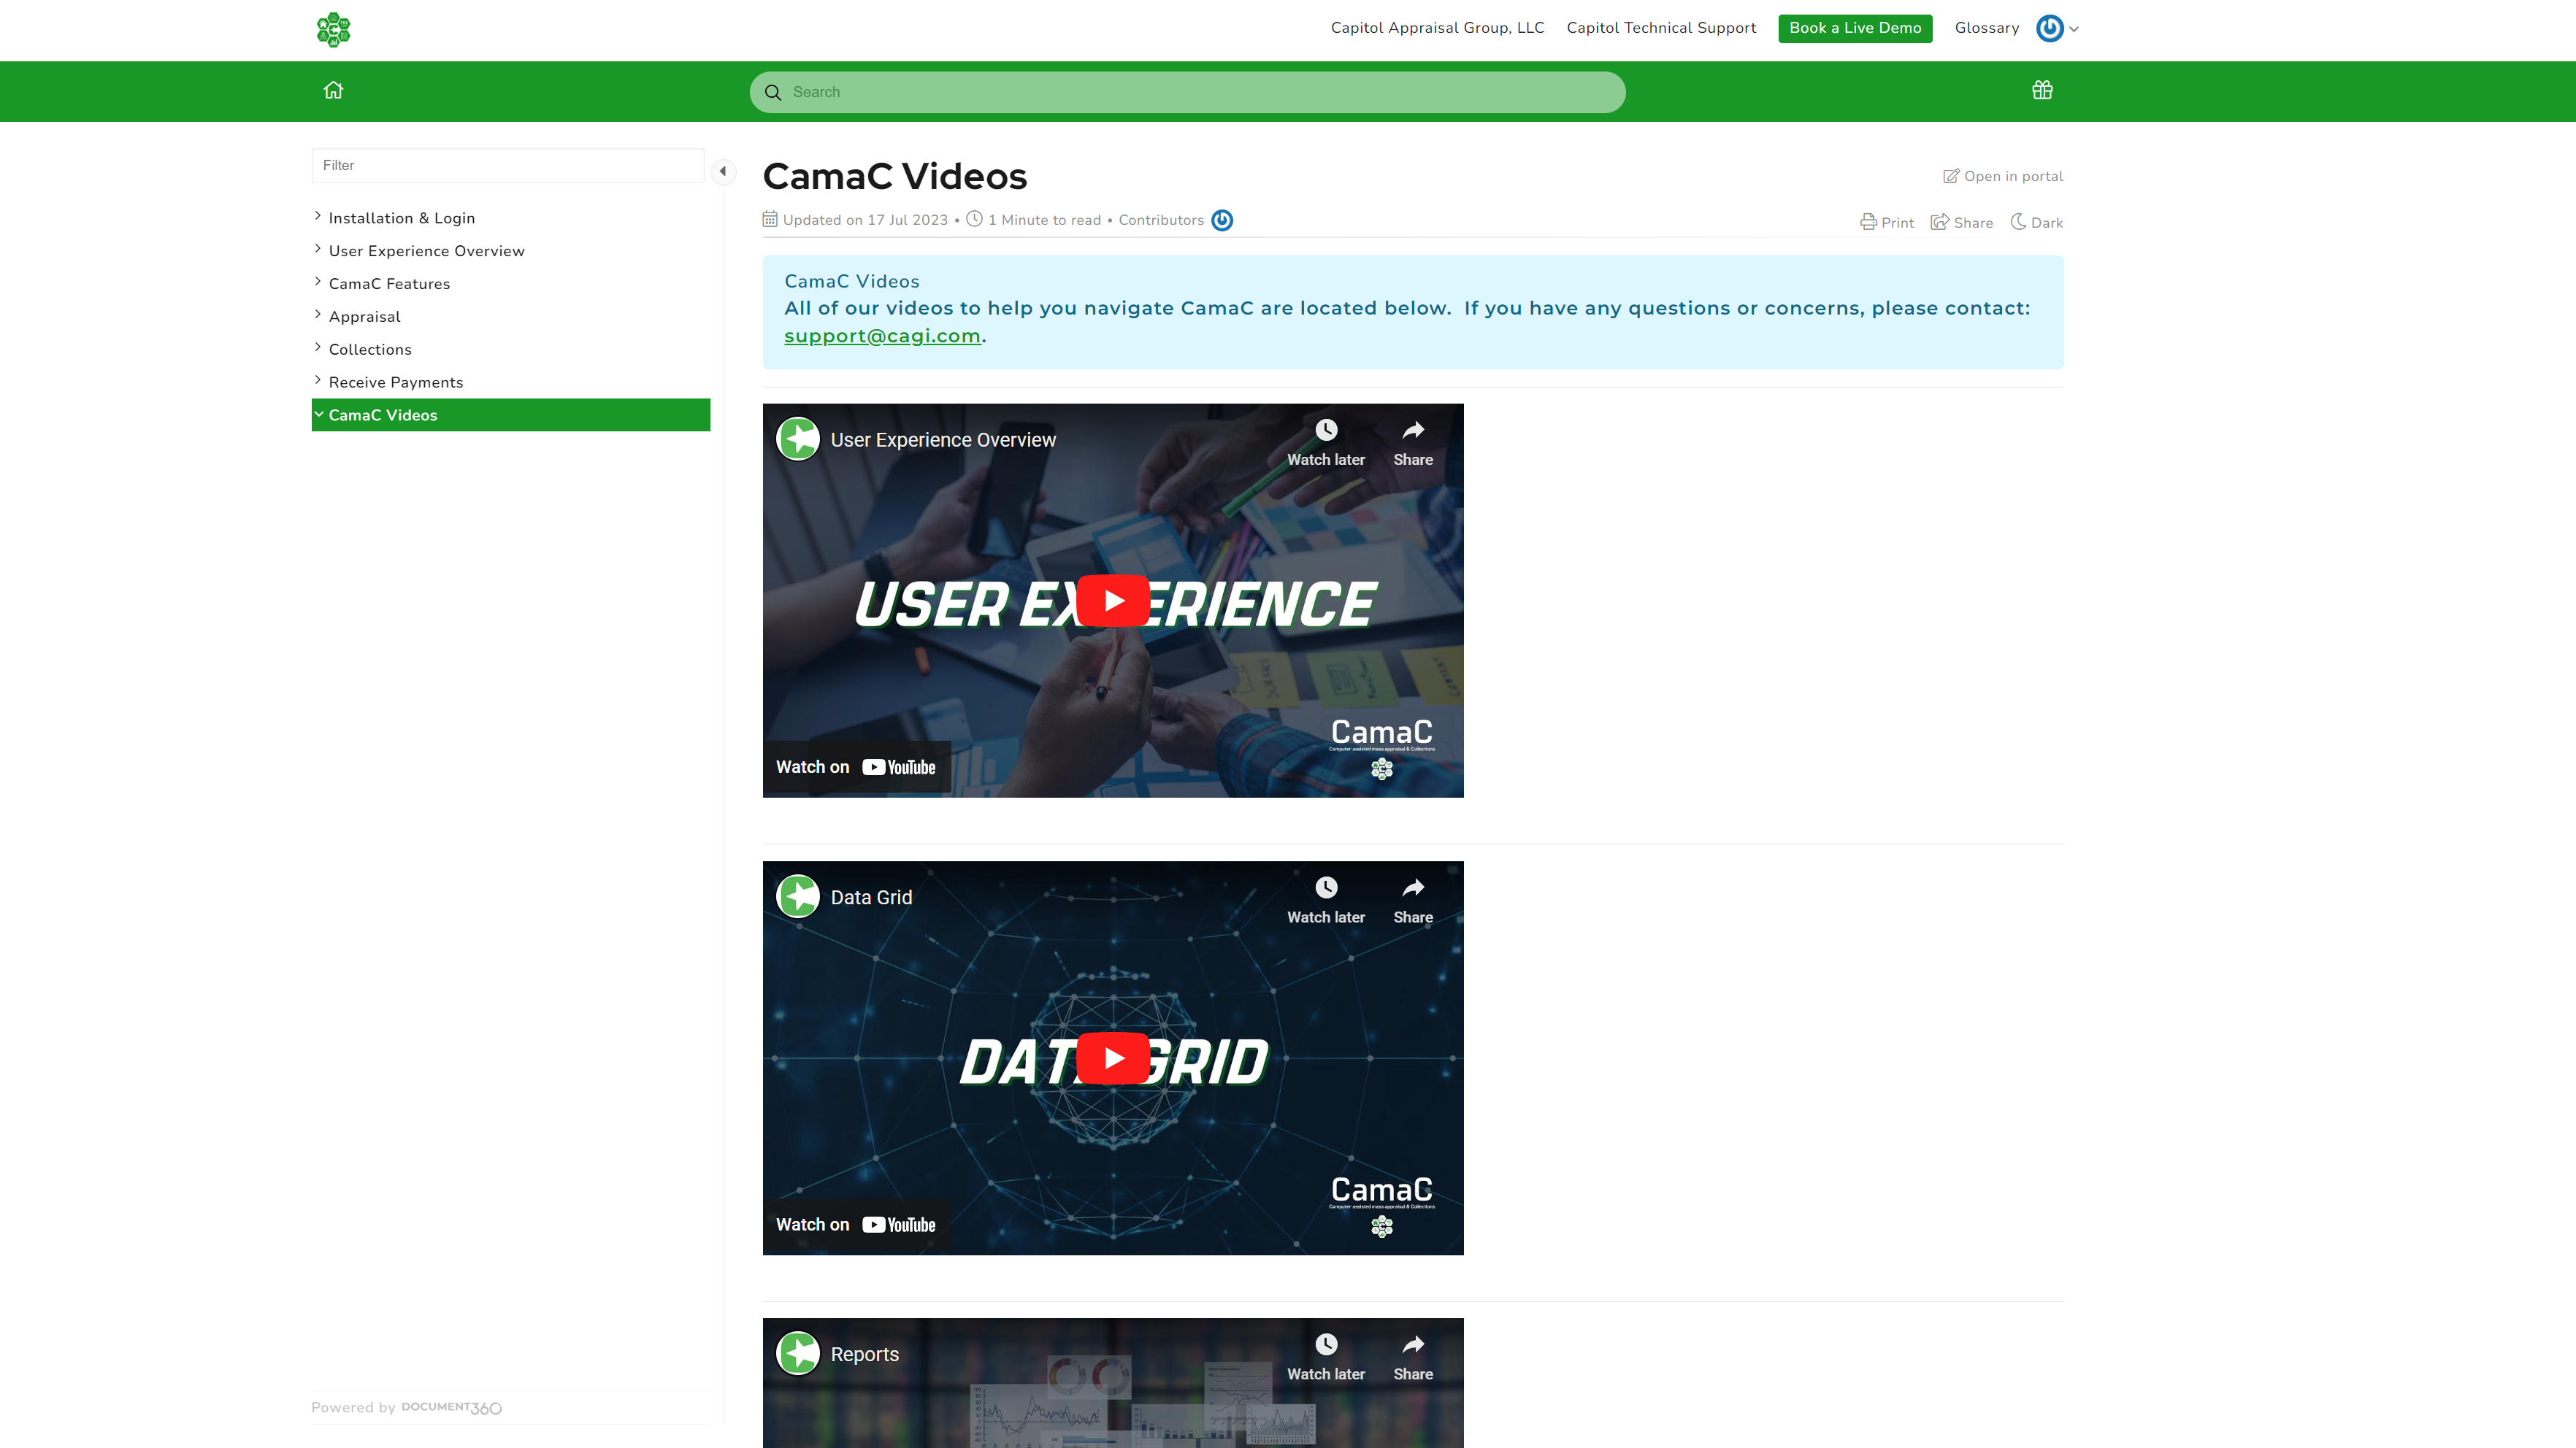Screen dimensions: 2576x1448
Task: Open the gift box what's new icon
Action: point(2042,90)
